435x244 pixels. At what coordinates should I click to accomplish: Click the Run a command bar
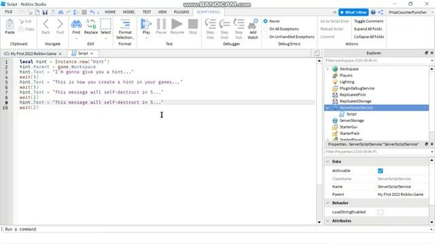pos(216,229)
